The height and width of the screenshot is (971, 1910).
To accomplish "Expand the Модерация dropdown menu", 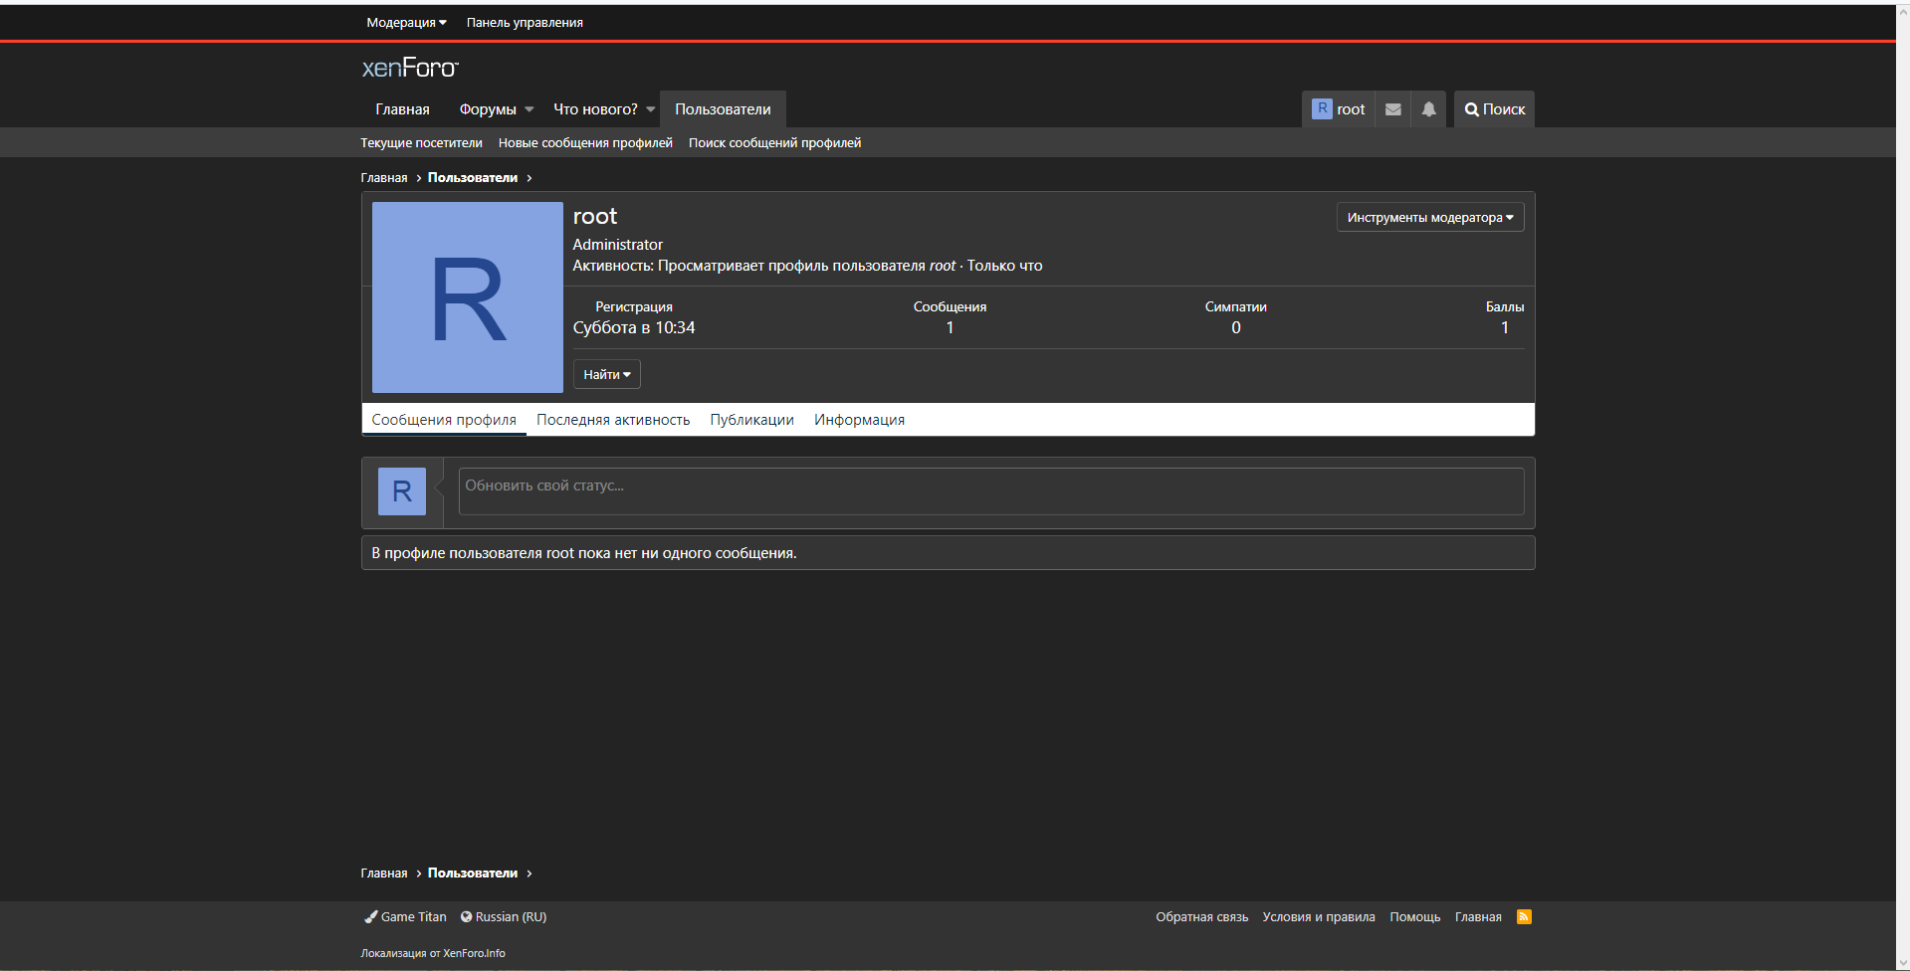I will 406,23.
